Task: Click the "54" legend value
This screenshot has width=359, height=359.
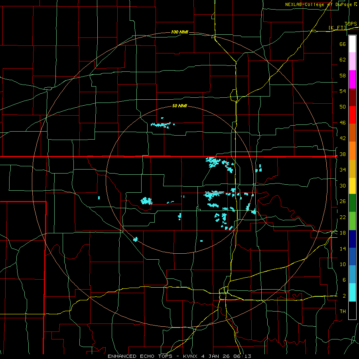Action: click(343, 91)
